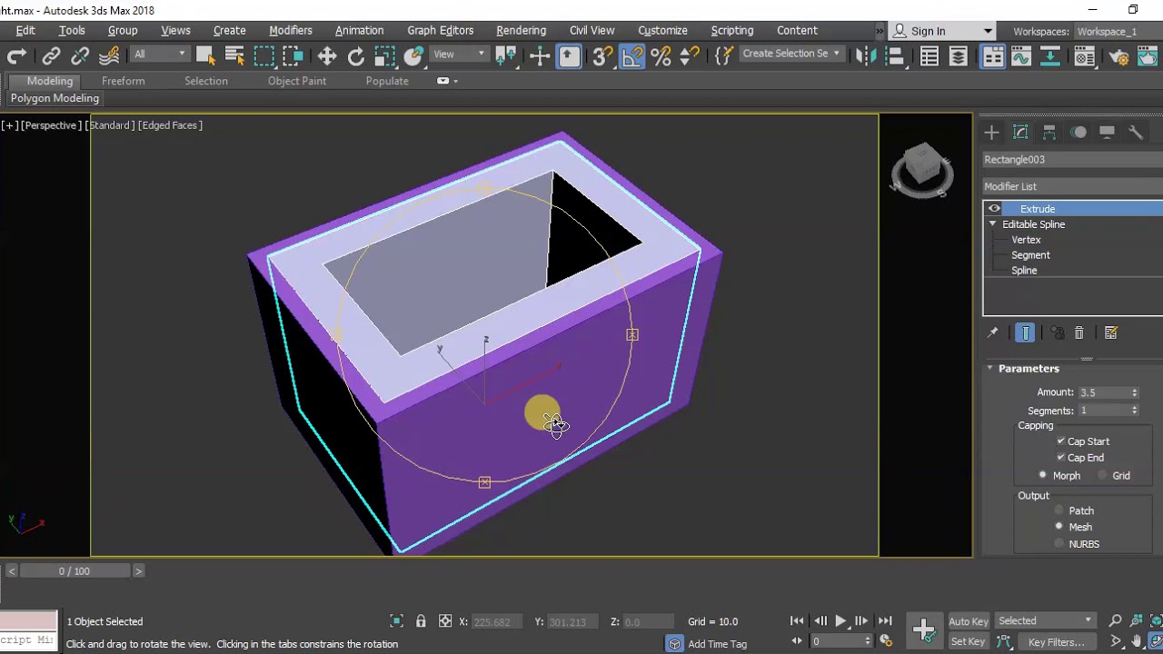Open the Graph Editors menu
Viewport: 1163px width, 654px height.
pyautogui.click(x=440, y=30)
